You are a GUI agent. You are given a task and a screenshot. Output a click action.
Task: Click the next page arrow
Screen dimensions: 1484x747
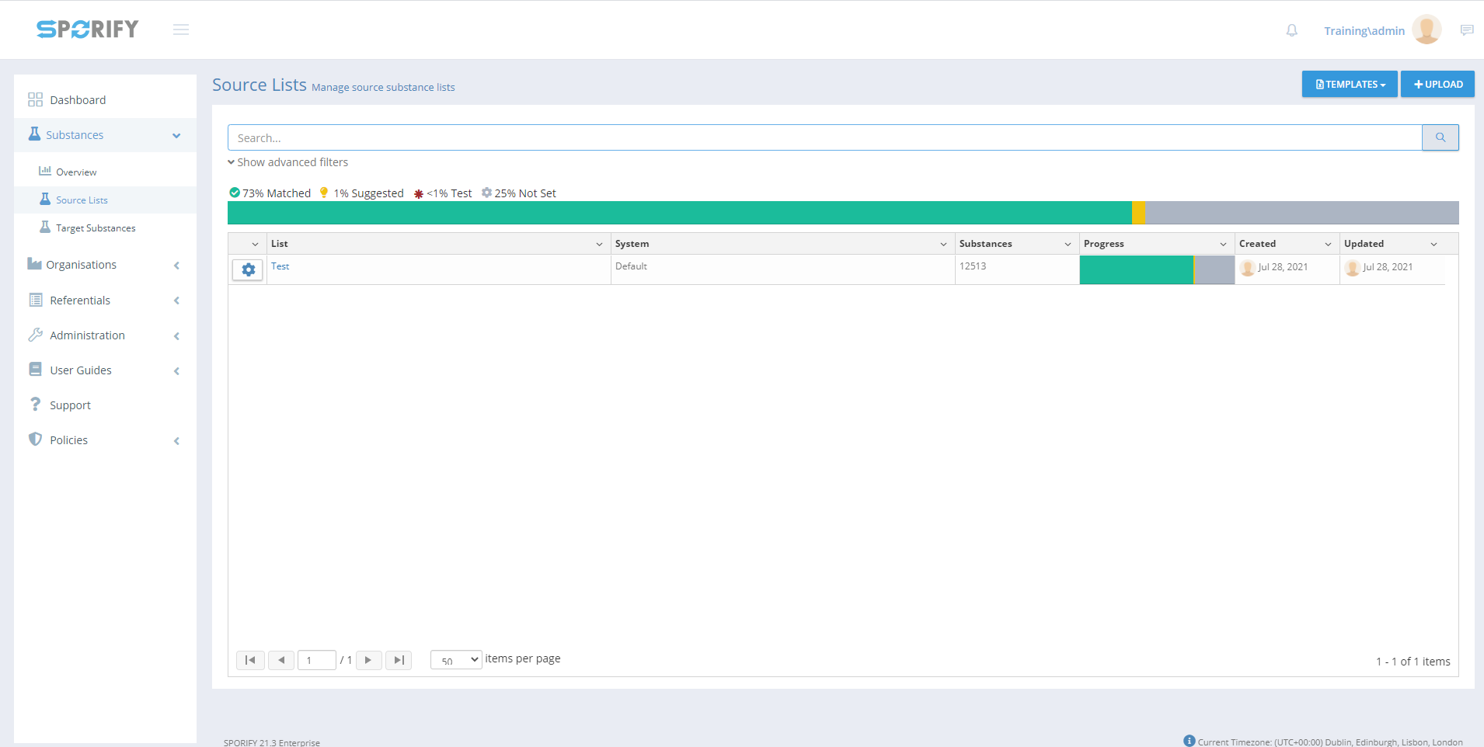[368, 660]
